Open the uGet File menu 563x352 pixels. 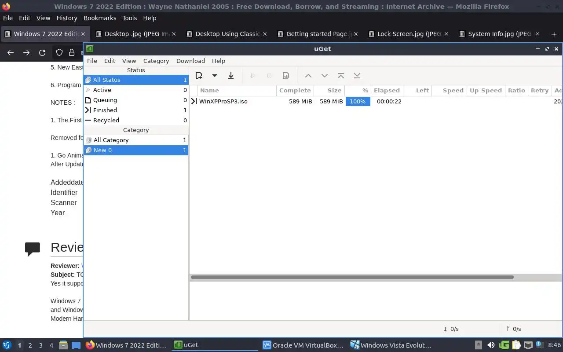coord(92,61)
